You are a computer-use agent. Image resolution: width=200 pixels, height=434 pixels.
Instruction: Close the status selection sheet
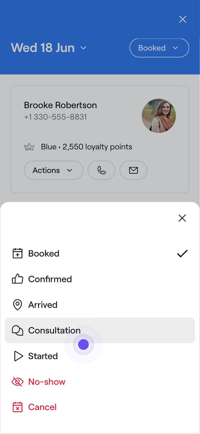coord(182,218)
